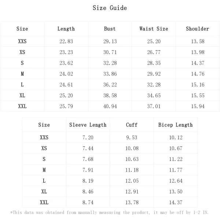Select the Waist Size column header
This screenshot has height=220, width=220.
click(154, 29)
